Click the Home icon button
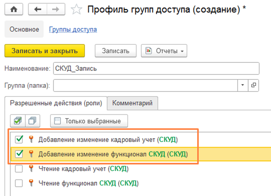This screenshot has width=271, height=196. coord(13,10)
